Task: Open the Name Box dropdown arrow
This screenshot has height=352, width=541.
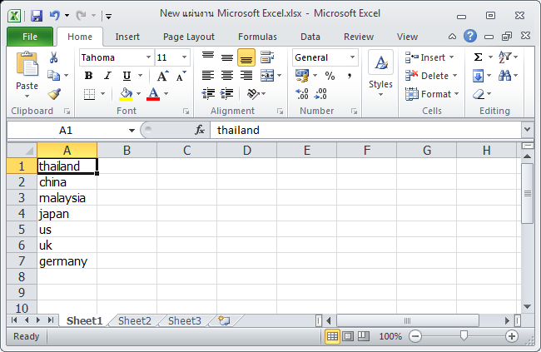Action: pyautogui.click(x=132, y=130)
